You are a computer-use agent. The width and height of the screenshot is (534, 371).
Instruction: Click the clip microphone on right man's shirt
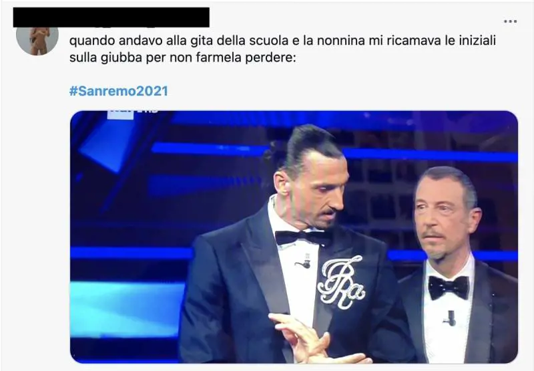pos(450,318)
